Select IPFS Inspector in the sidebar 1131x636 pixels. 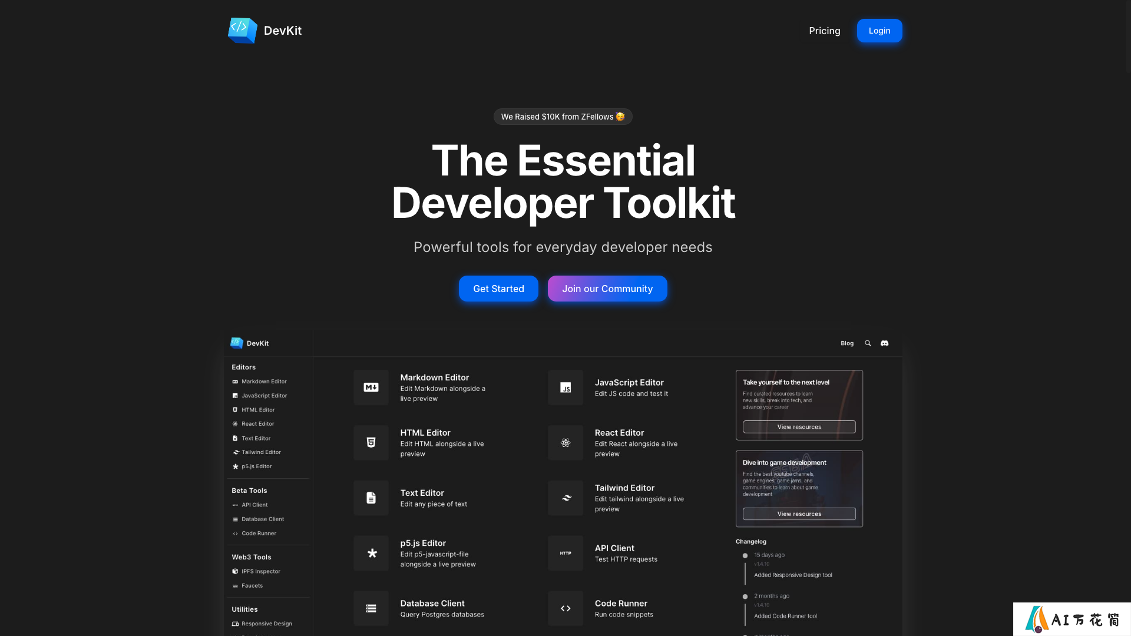[256, 571]
